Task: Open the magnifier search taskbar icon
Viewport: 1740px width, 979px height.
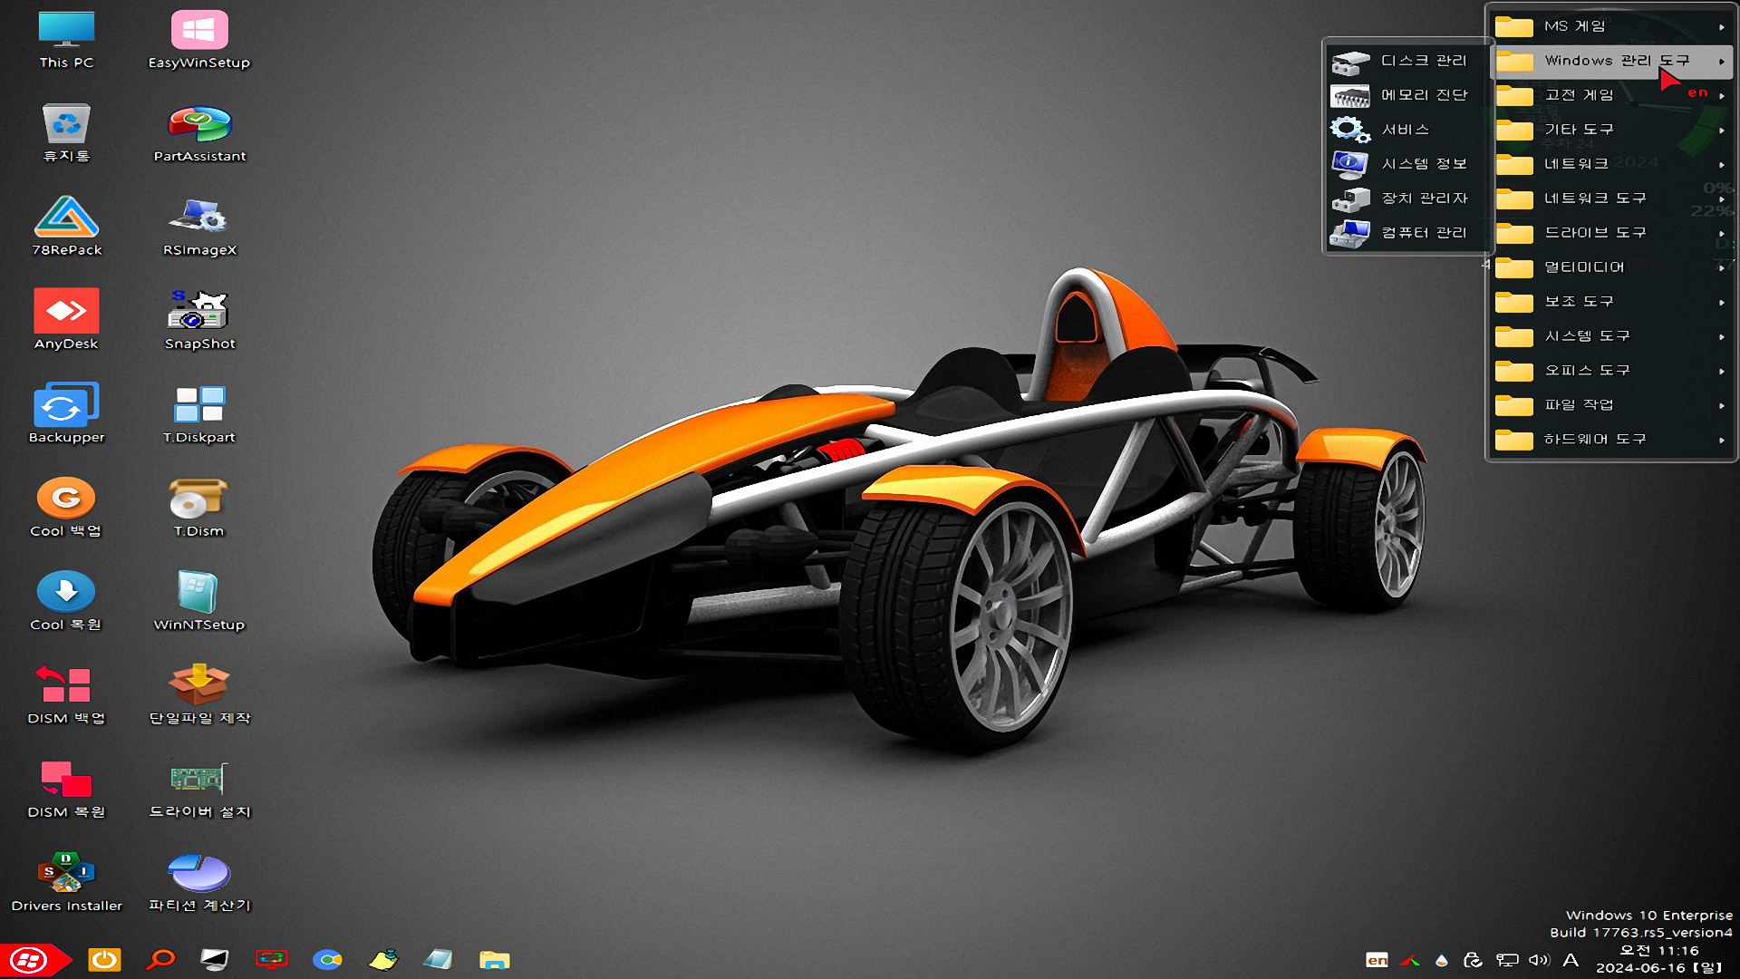Action: 160,960
